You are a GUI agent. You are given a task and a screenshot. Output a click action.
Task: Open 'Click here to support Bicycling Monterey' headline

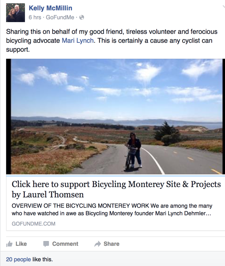pyautogui.click(x=116, y=189)
